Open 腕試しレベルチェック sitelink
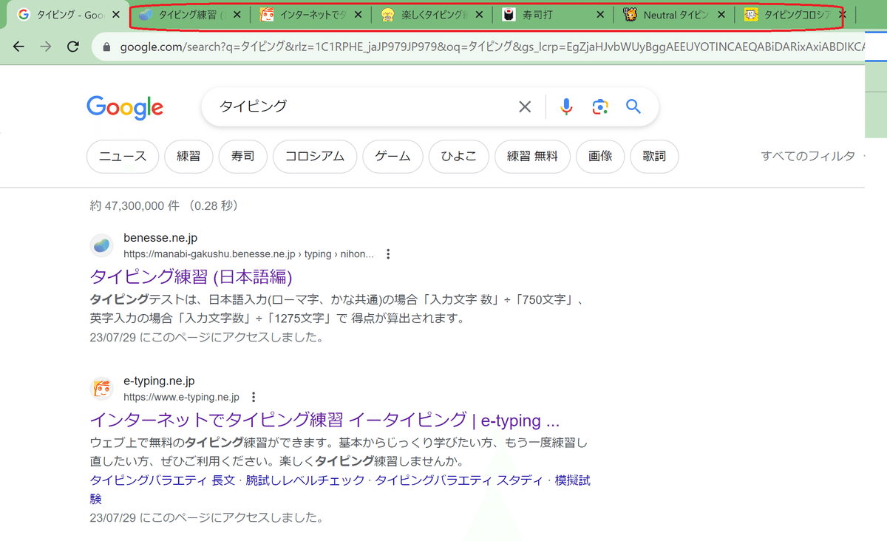This screenshot has height=541, width=887. [305, 481]
